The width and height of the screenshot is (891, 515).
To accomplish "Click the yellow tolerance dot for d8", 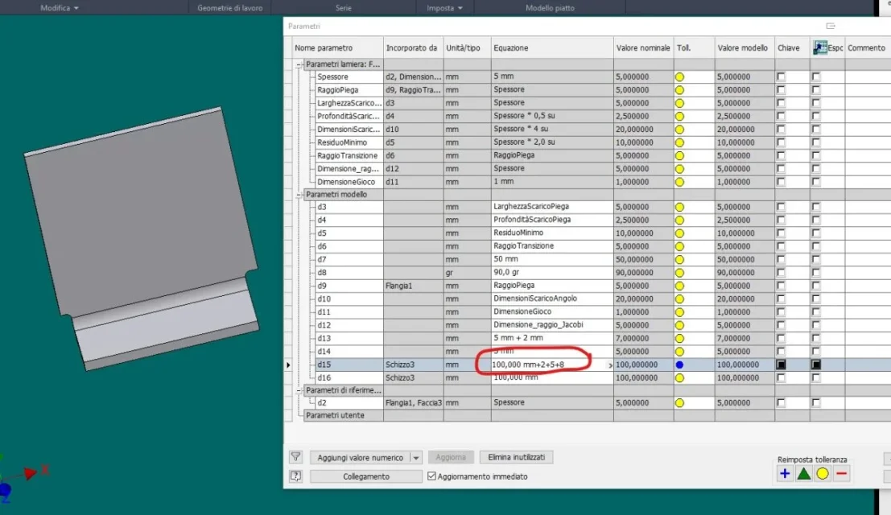I will (x=679, y=273).
